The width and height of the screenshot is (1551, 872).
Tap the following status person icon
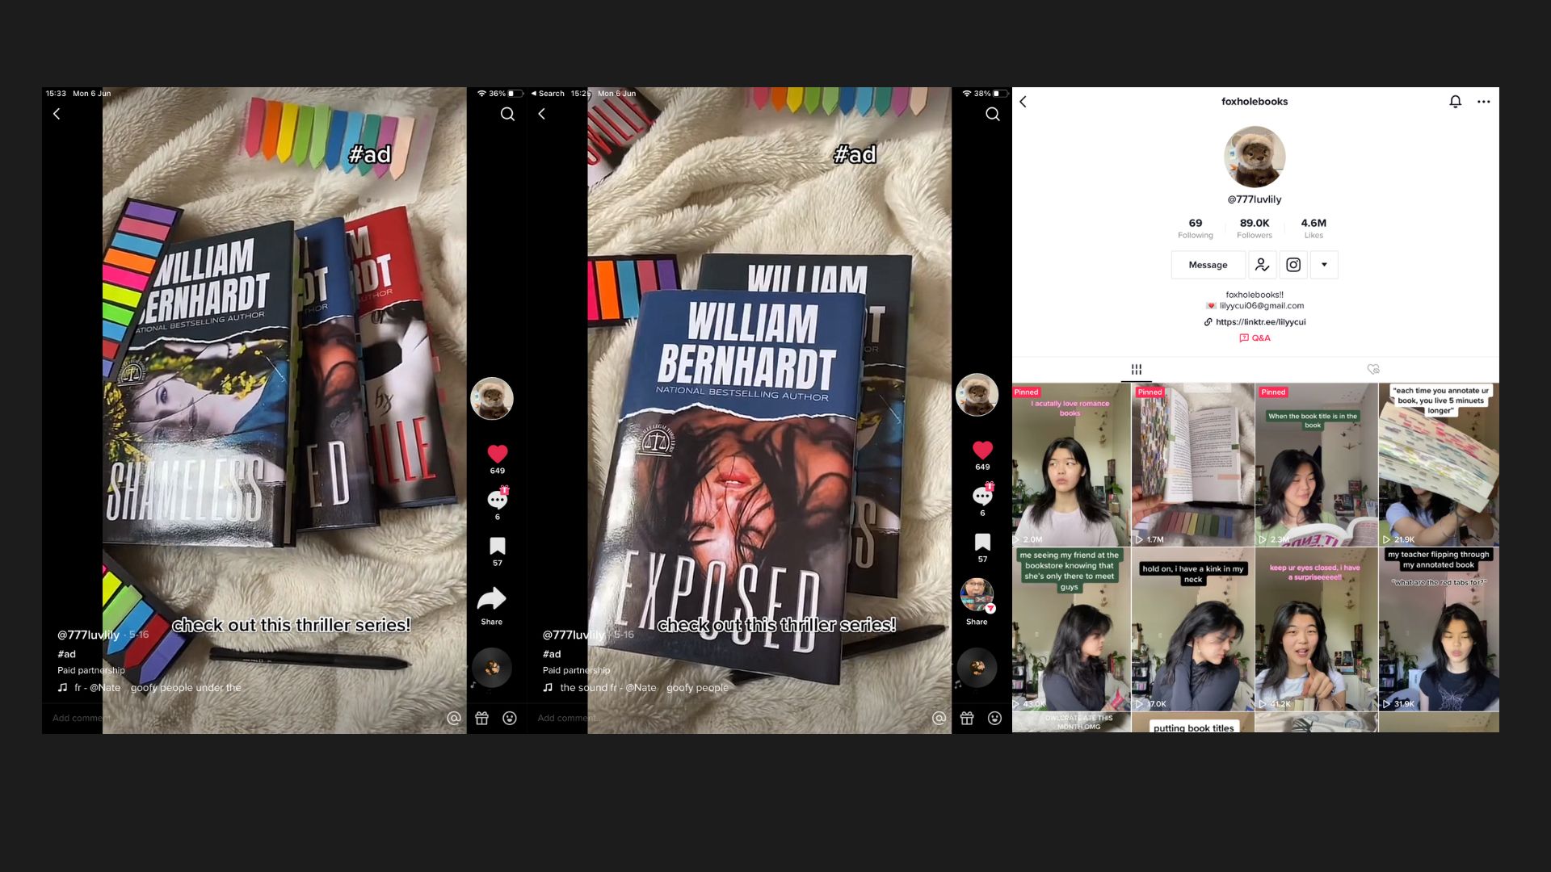[x=1262, y=265]
